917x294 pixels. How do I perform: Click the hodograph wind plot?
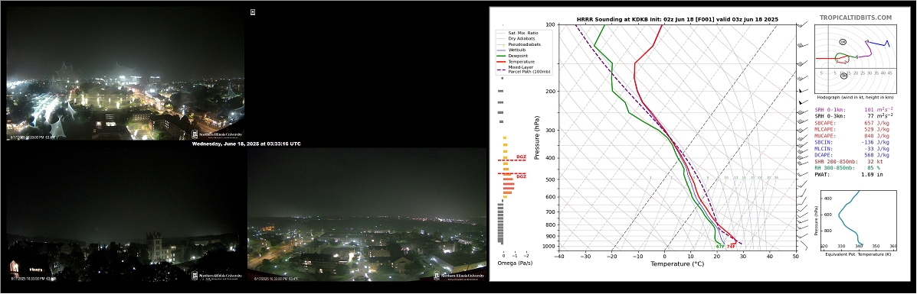pos(856,58)
